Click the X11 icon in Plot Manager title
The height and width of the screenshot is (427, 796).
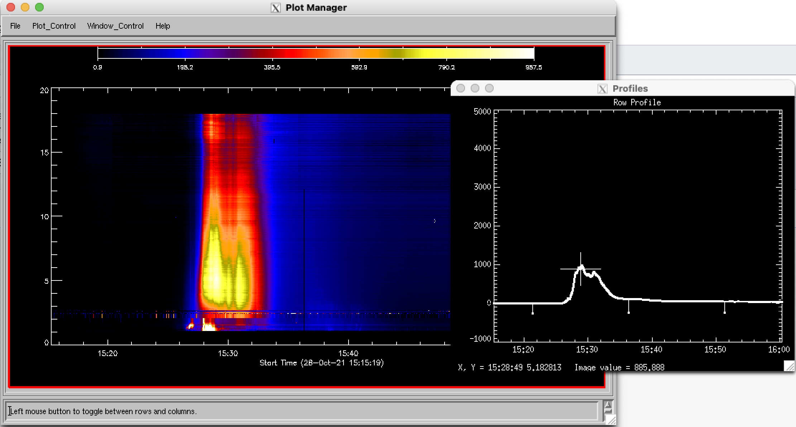click(x=275, y=8)
